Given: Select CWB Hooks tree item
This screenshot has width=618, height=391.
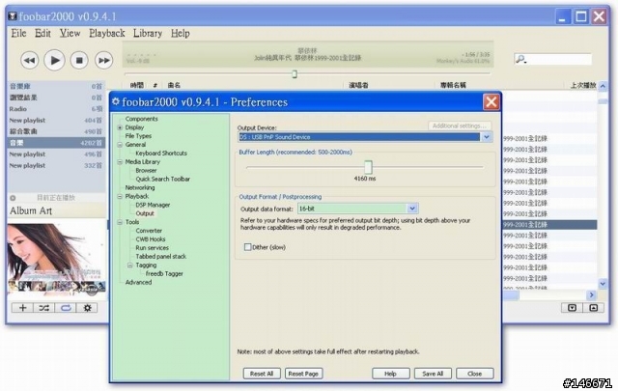Looking at the screenshot, I should pos(151,239).
